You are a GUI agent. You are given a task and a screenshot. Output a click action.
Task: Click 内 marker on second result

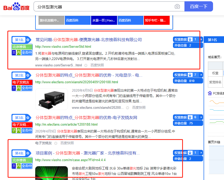pyautogui.click(x=19, y=88)
